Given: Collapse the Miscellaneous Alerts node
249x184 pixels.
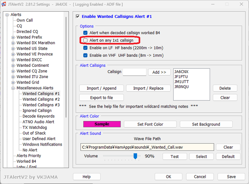Looking at the screenshot, I should [x=13, y=88].
